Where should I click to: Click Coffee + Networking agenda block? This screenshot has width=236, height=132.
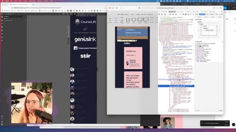click(132, 33)
